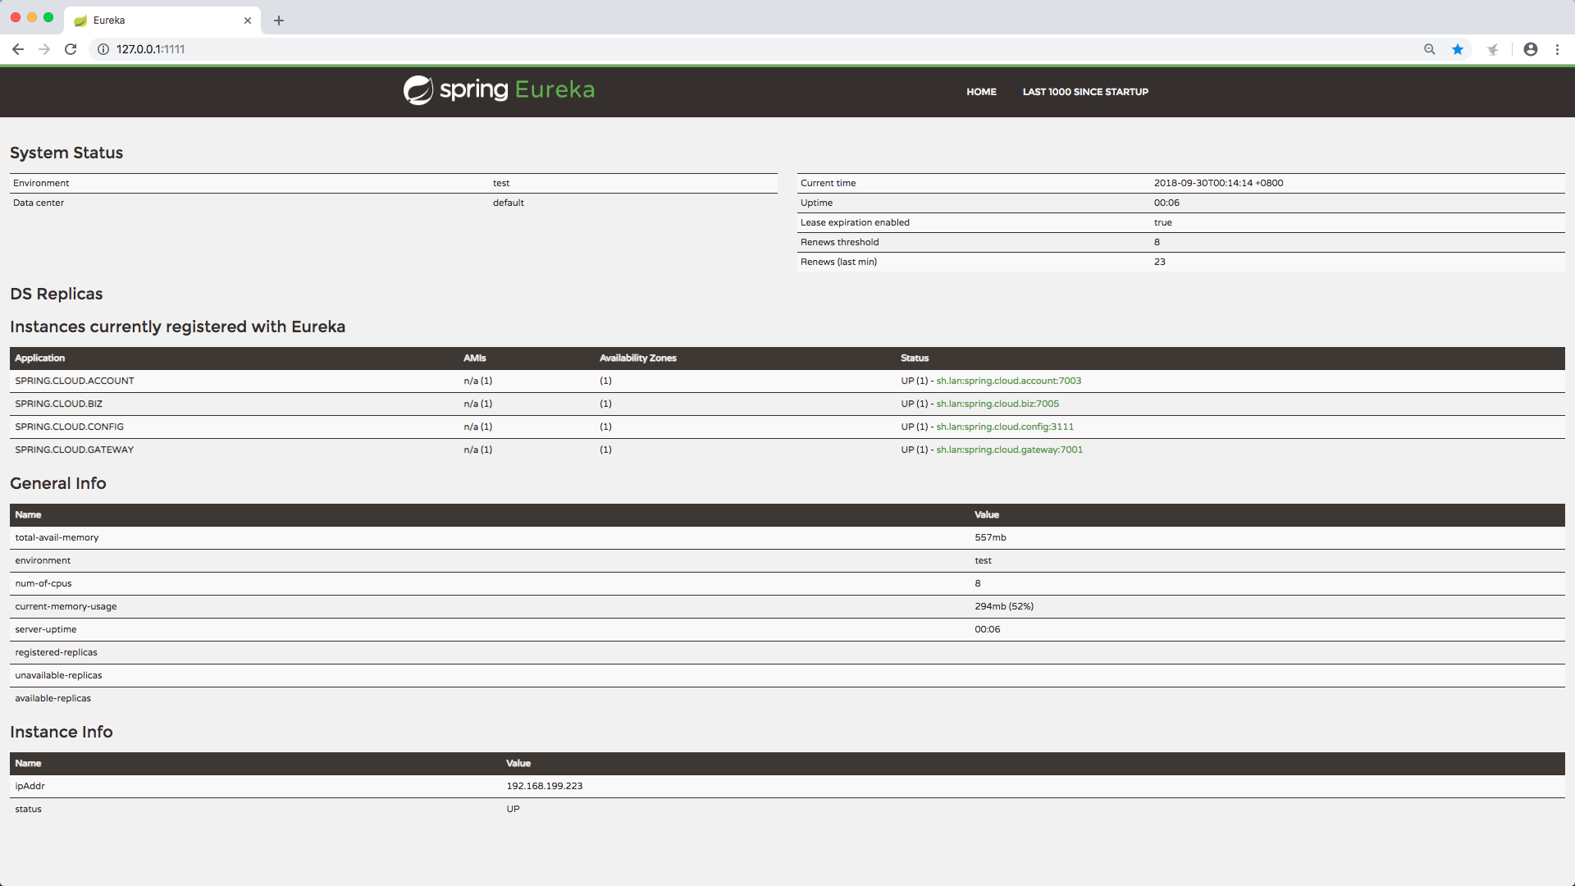Click the browser back arrow
The image size is (1575, 886).
(x=18, y=49)
